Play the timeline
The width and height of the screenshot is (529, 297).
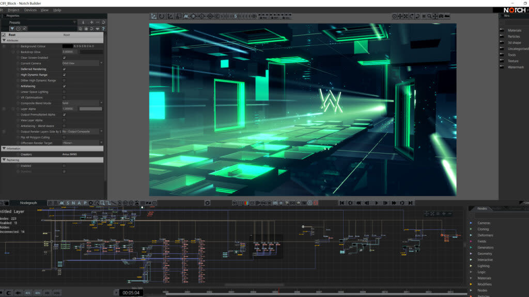point(377,203)
